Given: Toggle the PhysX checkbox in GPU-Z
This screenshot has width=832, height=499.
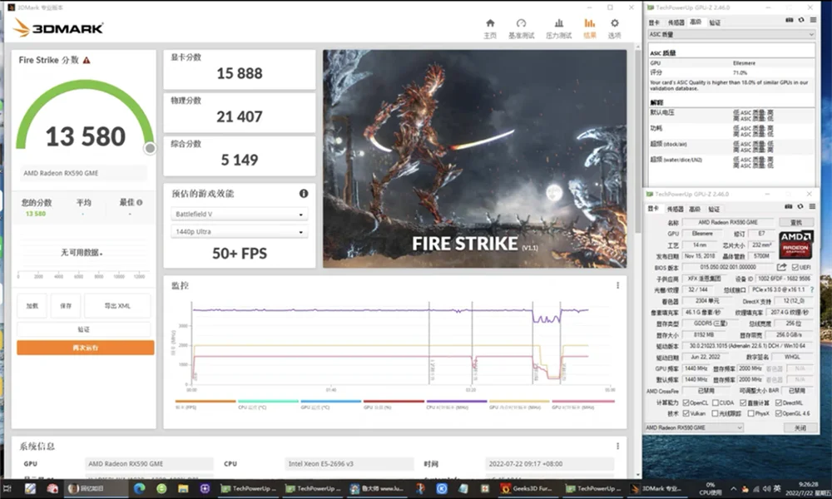Looking at the screenshot, I should click(750, 413).
